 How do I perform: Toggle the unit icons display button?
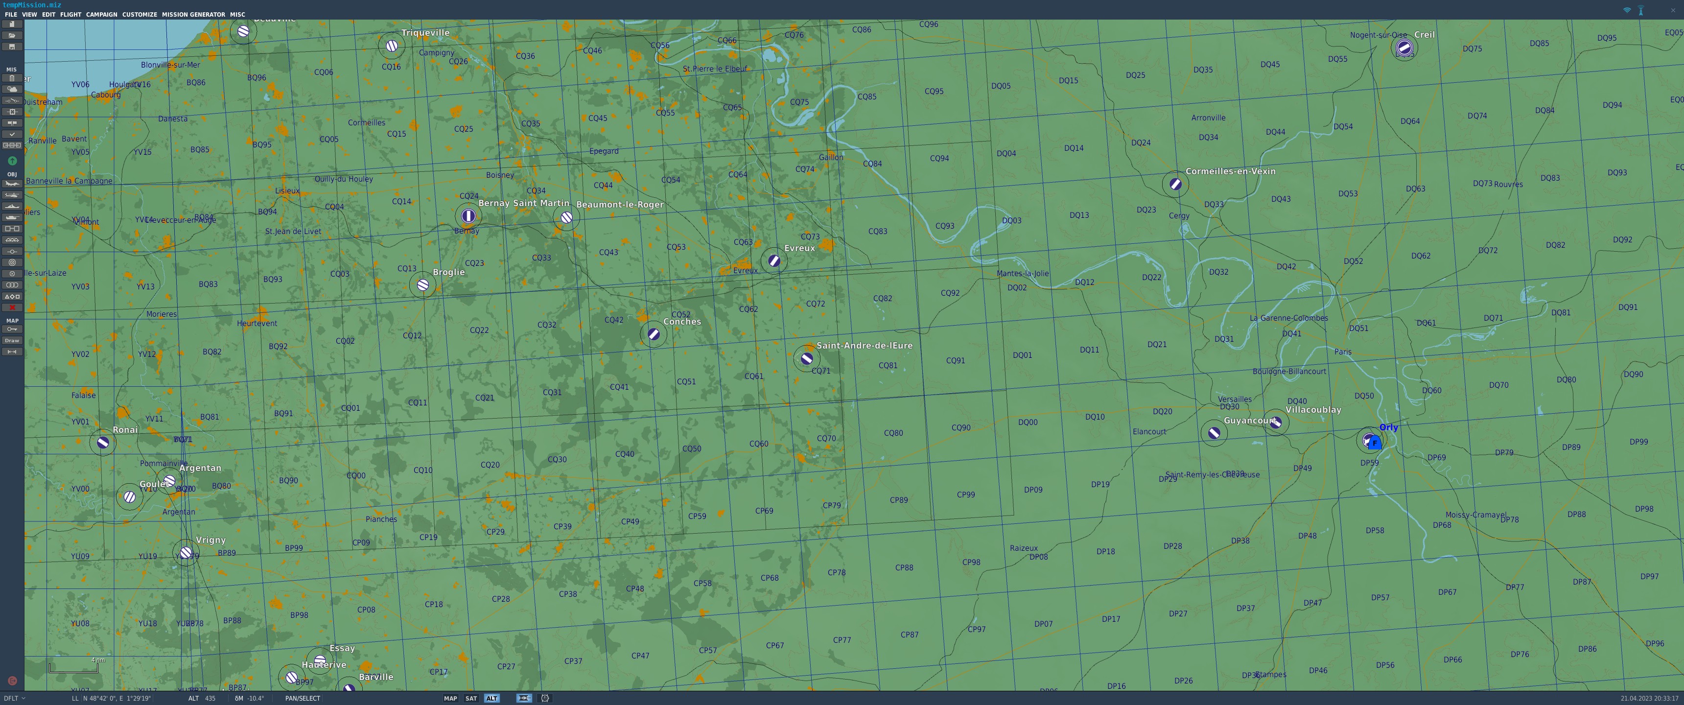point(524,699)
